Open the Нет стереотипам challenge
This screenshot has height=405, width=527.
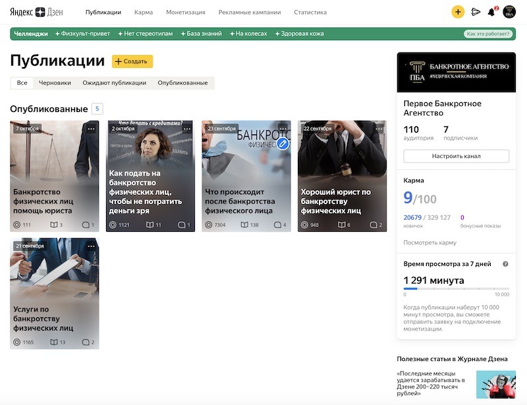[145, 34]
